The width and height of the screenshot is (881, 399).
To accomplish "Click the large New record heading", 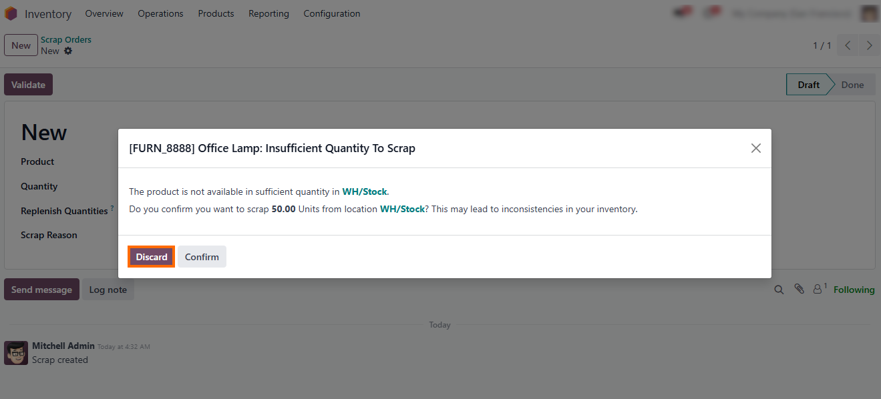I will 44,132.
